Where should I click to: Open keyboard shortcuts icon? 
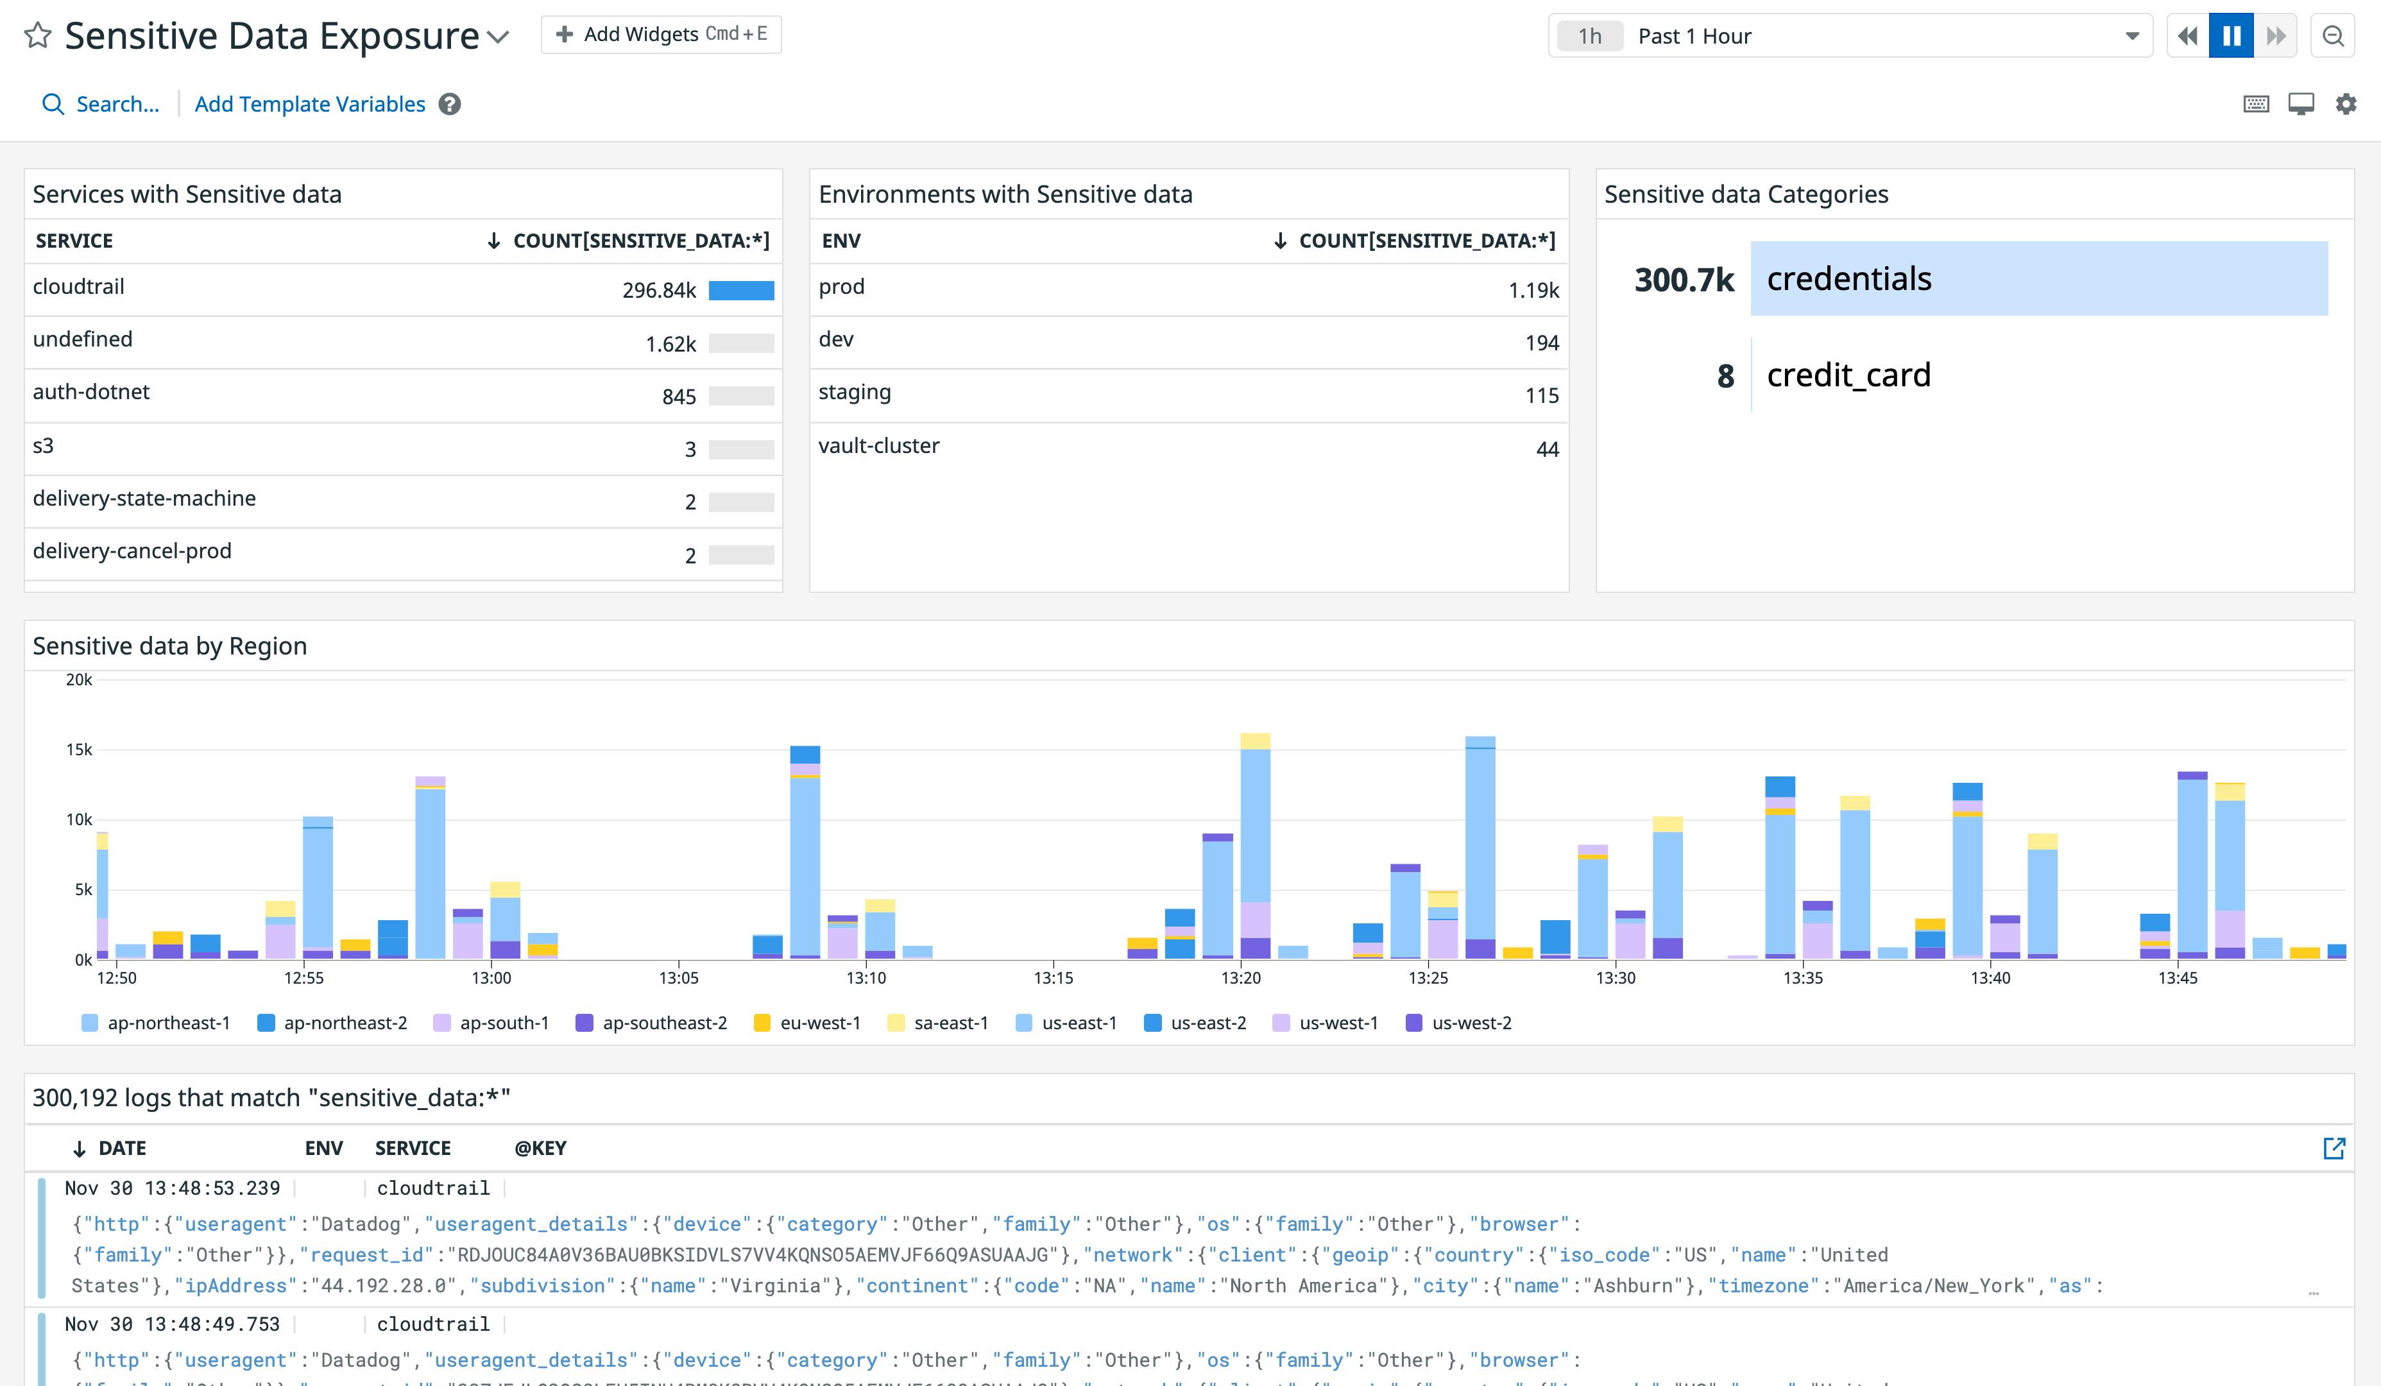tap(2255, 104)
